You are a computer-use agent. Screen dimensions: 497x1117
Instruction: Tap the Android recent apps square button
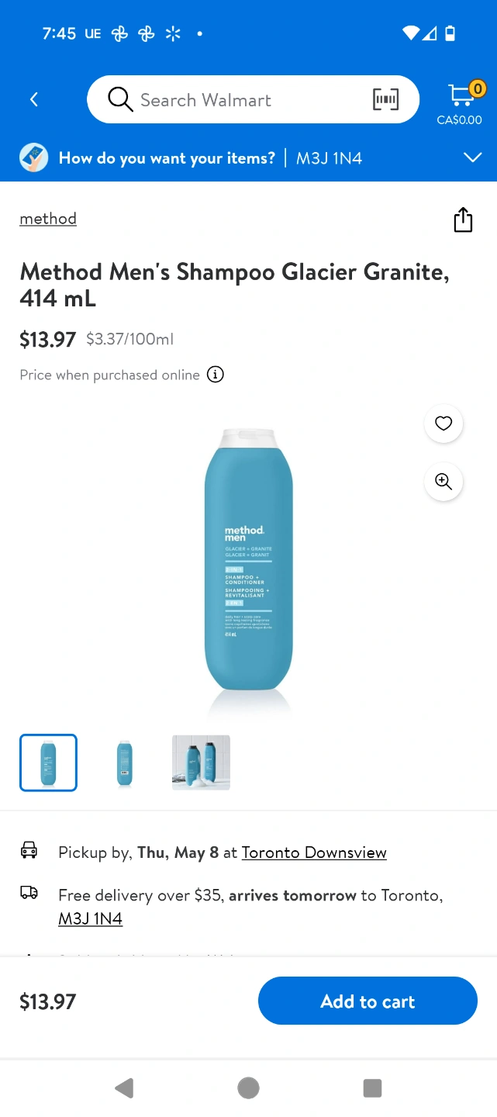coord(373,1088)
